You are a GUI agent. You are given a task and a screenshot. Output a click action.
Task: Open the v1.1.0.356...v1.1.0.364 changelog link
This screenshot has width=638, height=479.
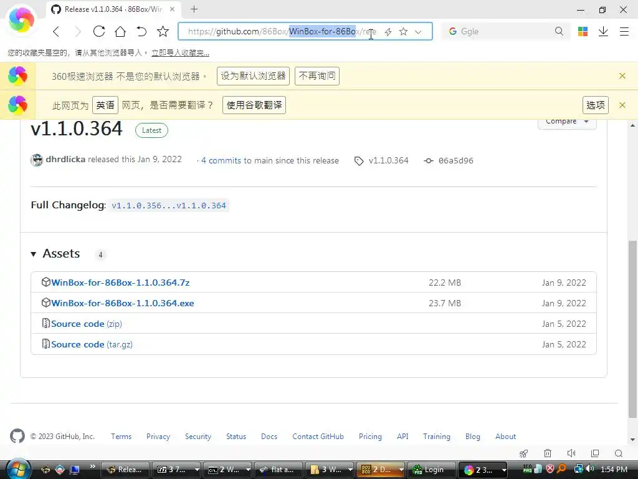[x=168, y=205]
